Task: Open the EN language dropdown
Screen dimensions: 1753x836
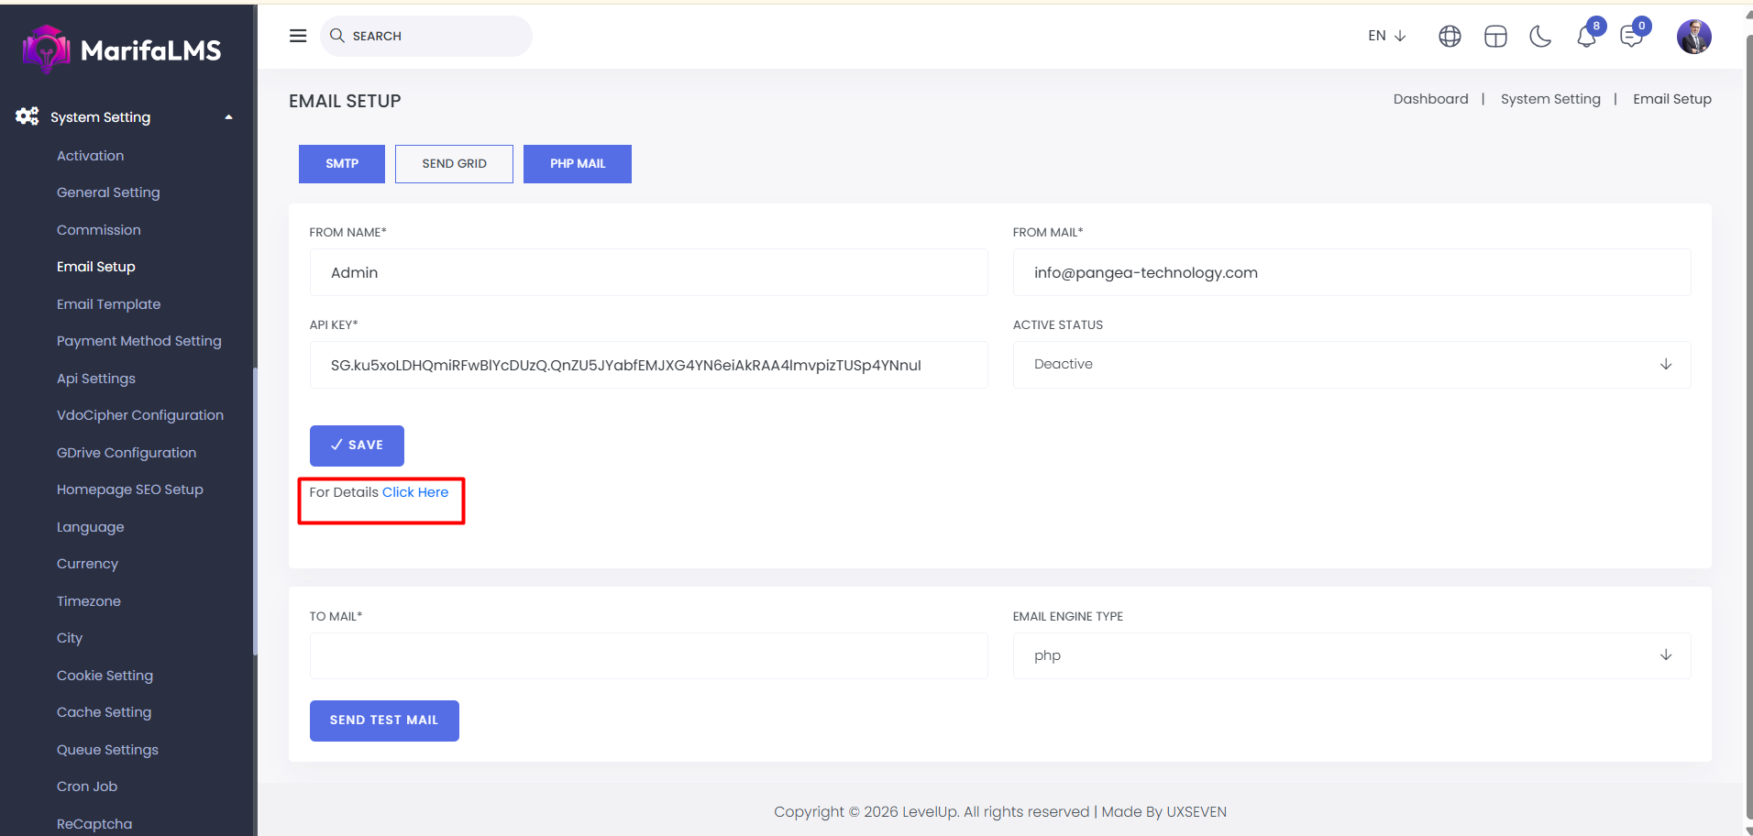Action: click(1386, 36)
